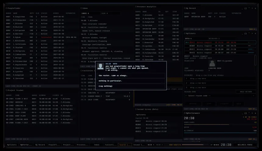Click the Inbox window title circle icon
This screenshot has width=262, height=151.
[81, 8]
